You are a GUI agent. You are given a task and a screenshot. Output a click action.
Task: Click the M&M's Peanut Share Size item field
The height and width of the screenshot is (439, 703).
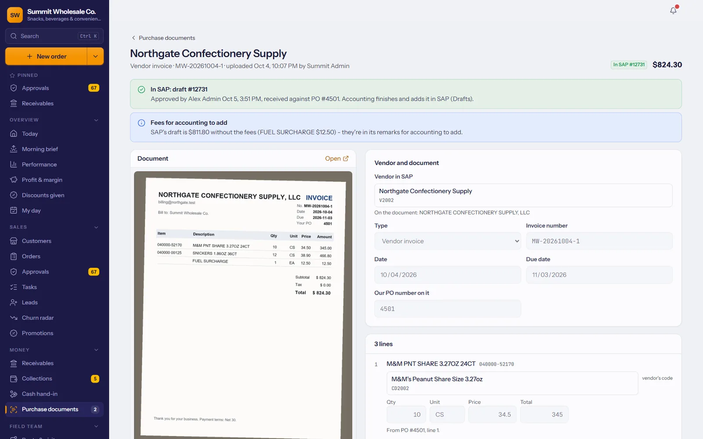(512, 383)
